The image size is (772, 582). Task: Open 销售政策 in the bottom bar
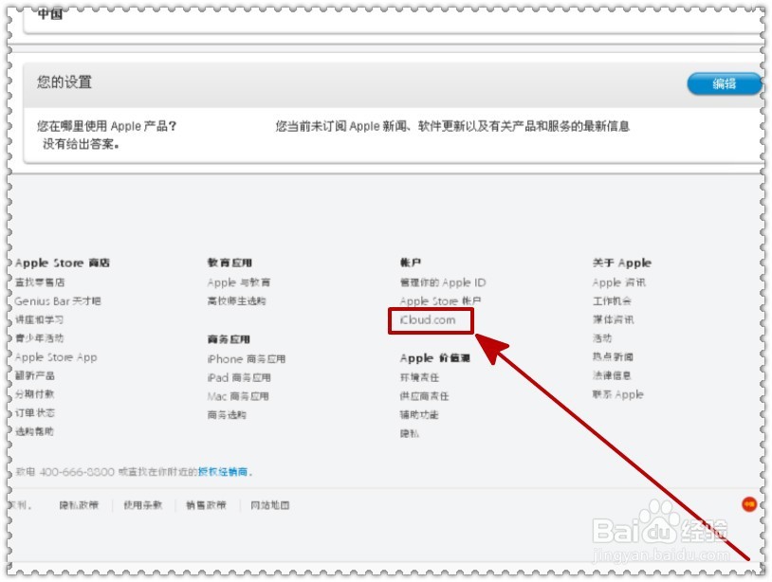(206, 505)
